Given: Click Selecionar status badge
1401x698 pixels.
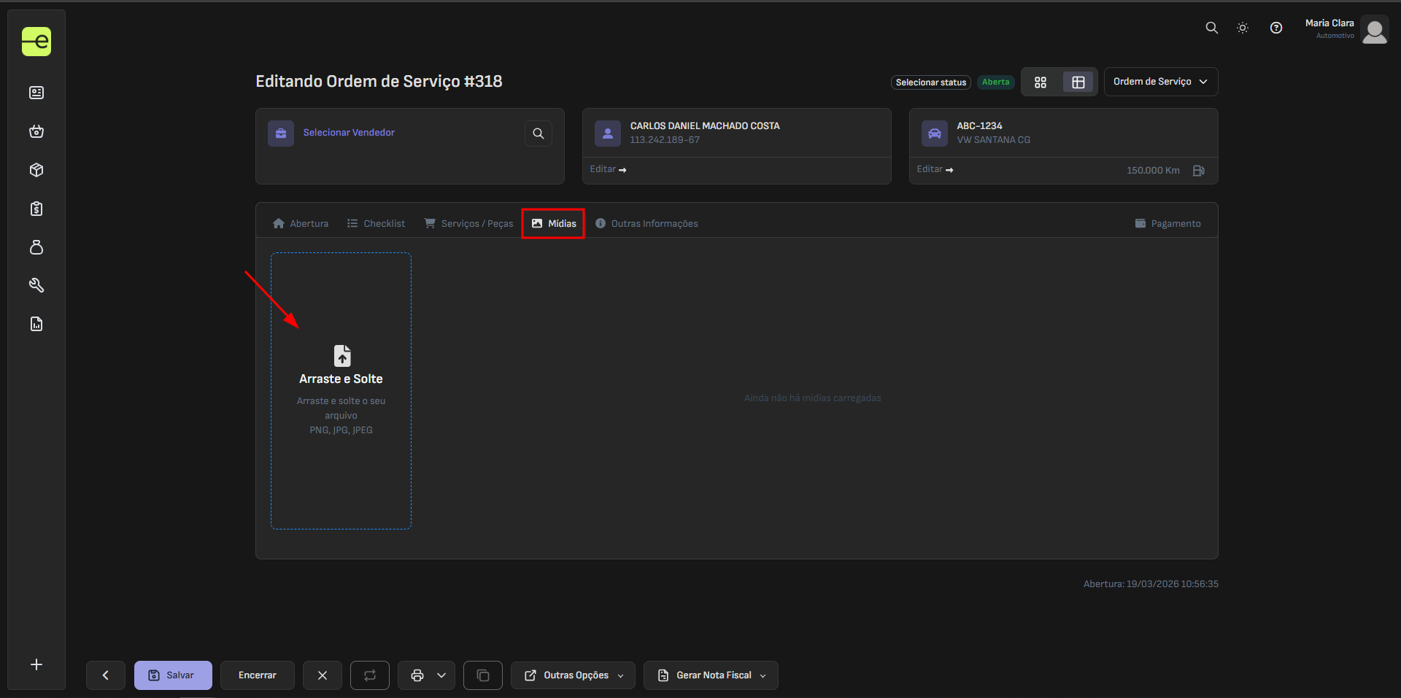Looking at the screenshot, I should tap(930, 82).
